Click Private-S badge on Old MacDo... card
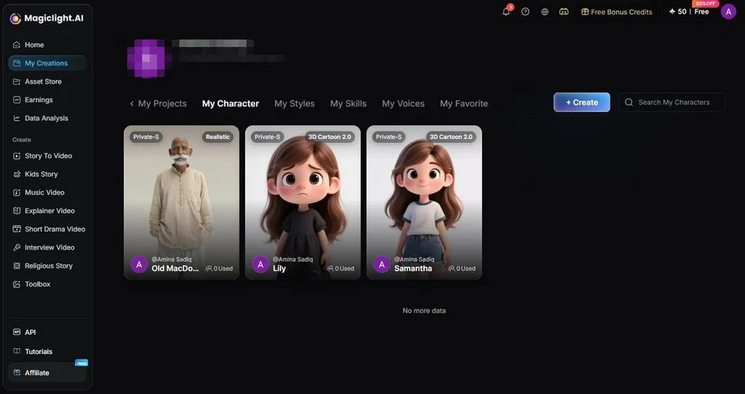This screenshot has width=745, height=394. 146,137
